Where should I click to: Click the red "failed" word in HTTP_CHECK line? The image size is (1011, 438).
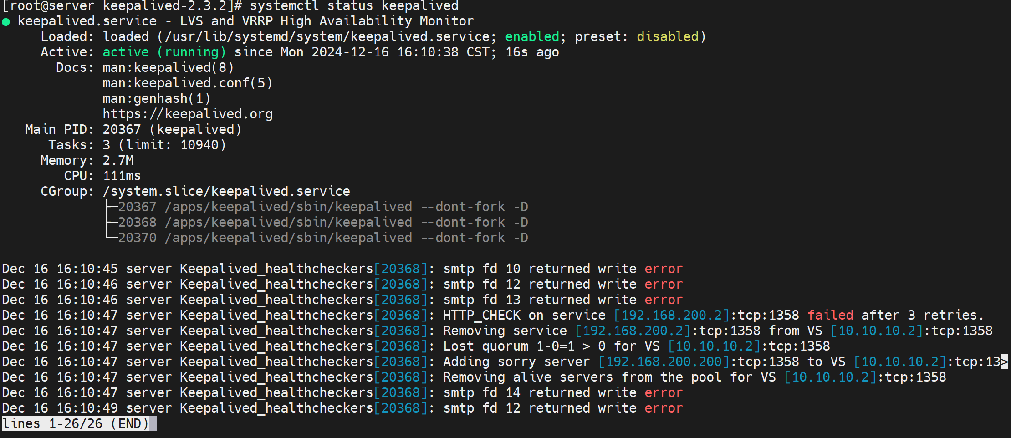[830, 315]
